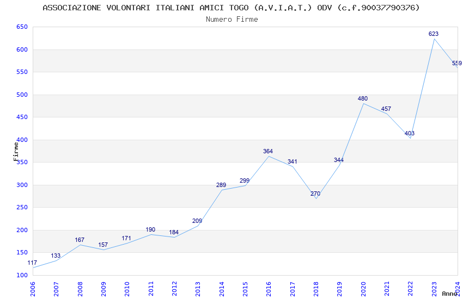Click the y-axis value 600
The image size is (463, 299).
(22, 50)
